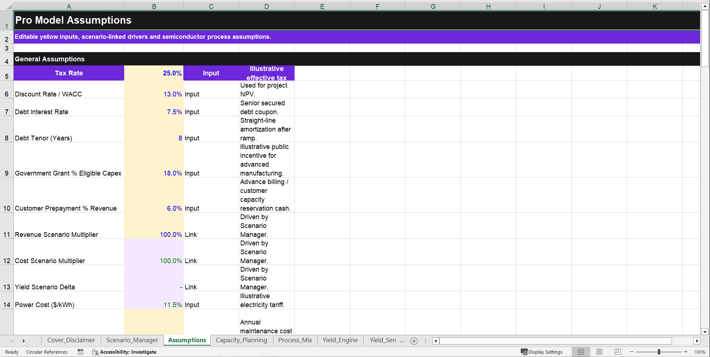Click 'Senior secured debt coupon.' note
Screen dimensions: 710x357
266,107
